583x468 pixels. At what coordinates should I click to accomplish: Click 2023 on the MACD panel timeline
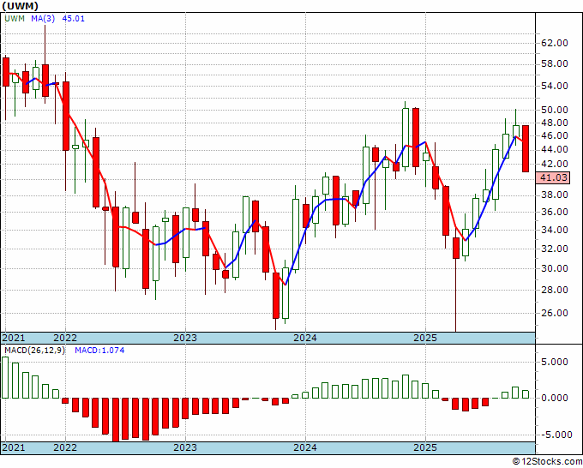tap(185, 447)
